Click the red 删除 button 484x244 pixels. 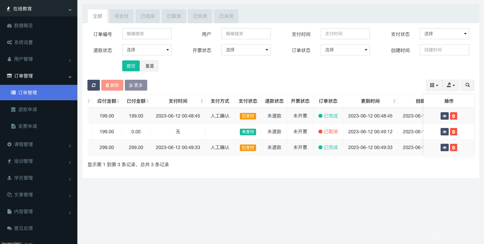(112, 85)
